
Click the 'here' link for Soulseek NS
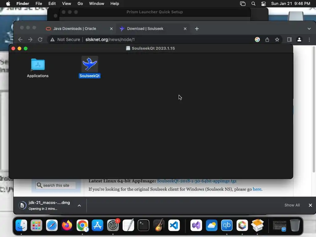click(x=257, y=189)
